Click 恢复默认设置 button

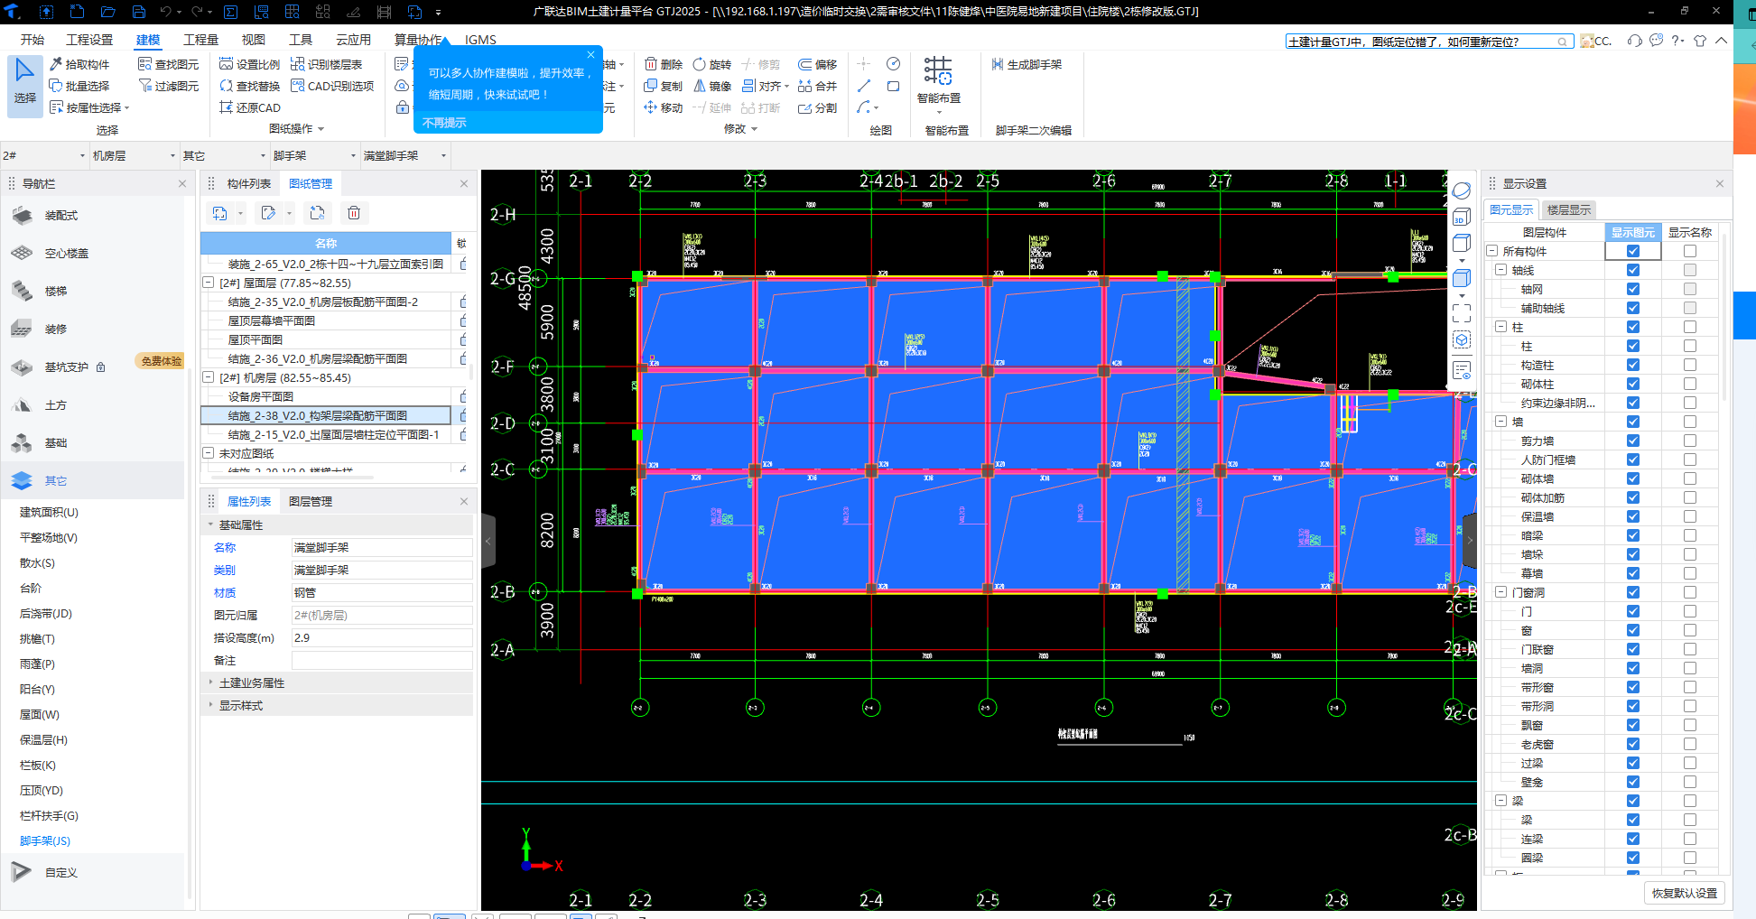click(1685, 893)
